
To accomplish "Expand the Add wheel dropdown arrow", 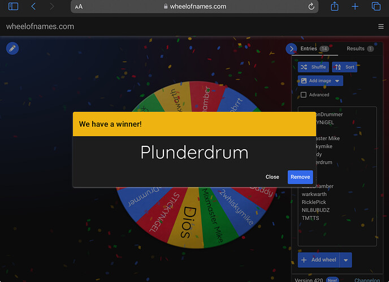I will (345, 260).
